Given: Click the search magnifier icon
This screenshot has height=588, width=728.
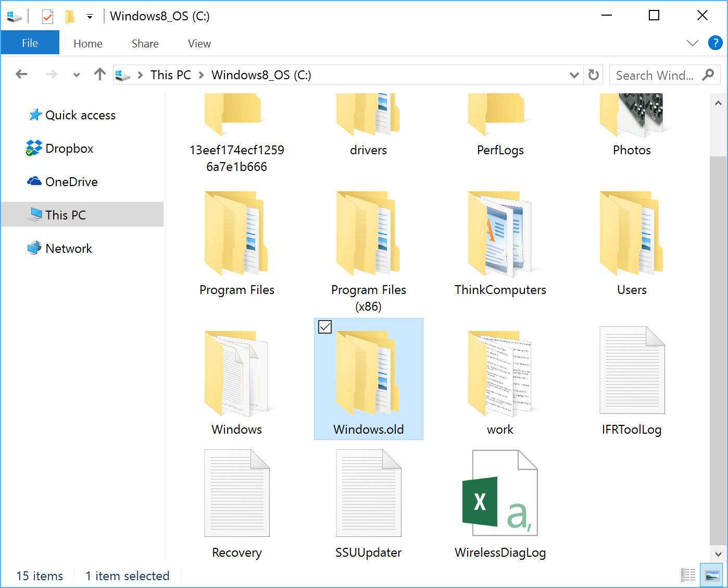Looking at the screenshot, I should coord(708,75).
